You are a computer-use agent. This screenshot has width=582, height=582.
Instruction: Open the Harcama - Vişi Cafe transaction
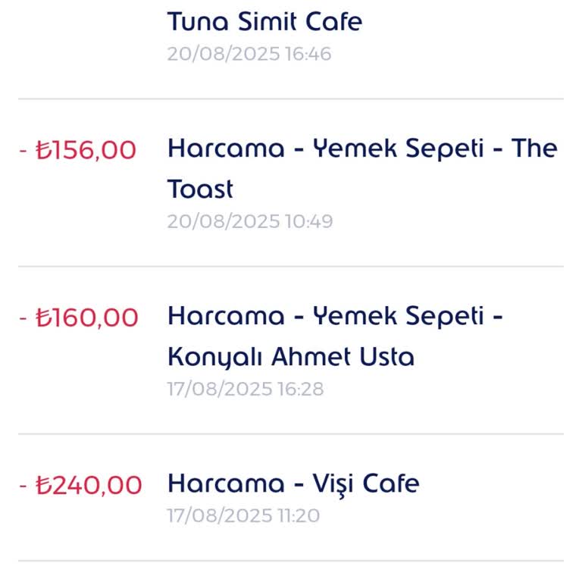[293, 483]
